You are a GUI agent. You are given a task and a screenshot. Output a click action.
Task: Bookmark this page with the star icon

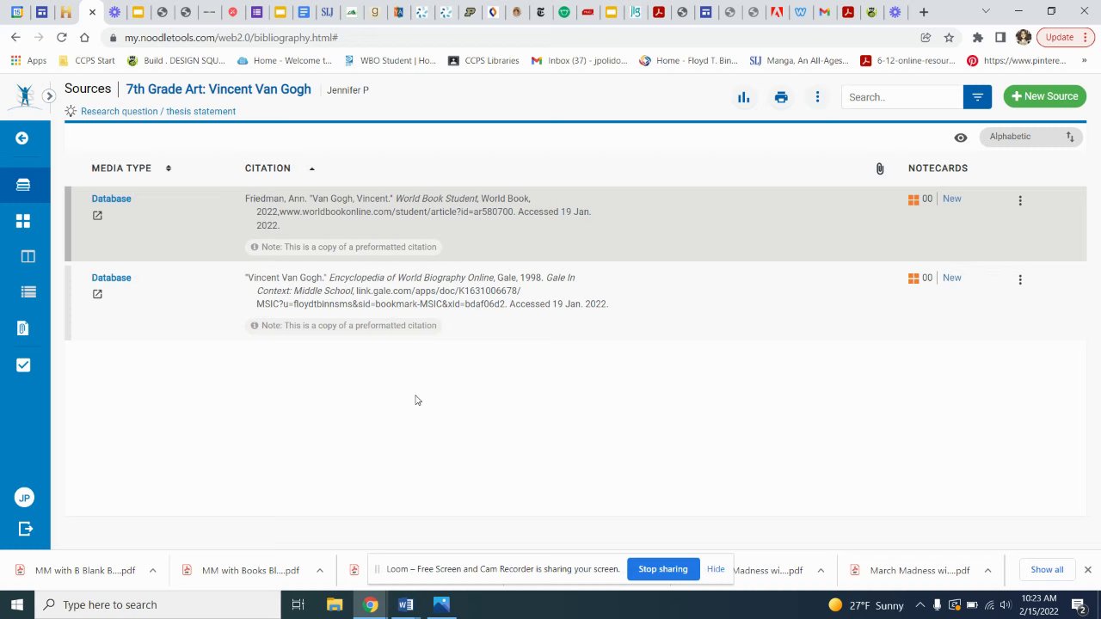click(949, 37)
